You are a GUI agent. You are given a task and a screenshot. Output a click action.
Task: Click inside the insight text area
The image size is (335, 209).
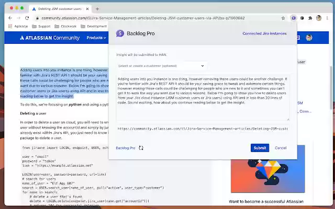point(203,98)
